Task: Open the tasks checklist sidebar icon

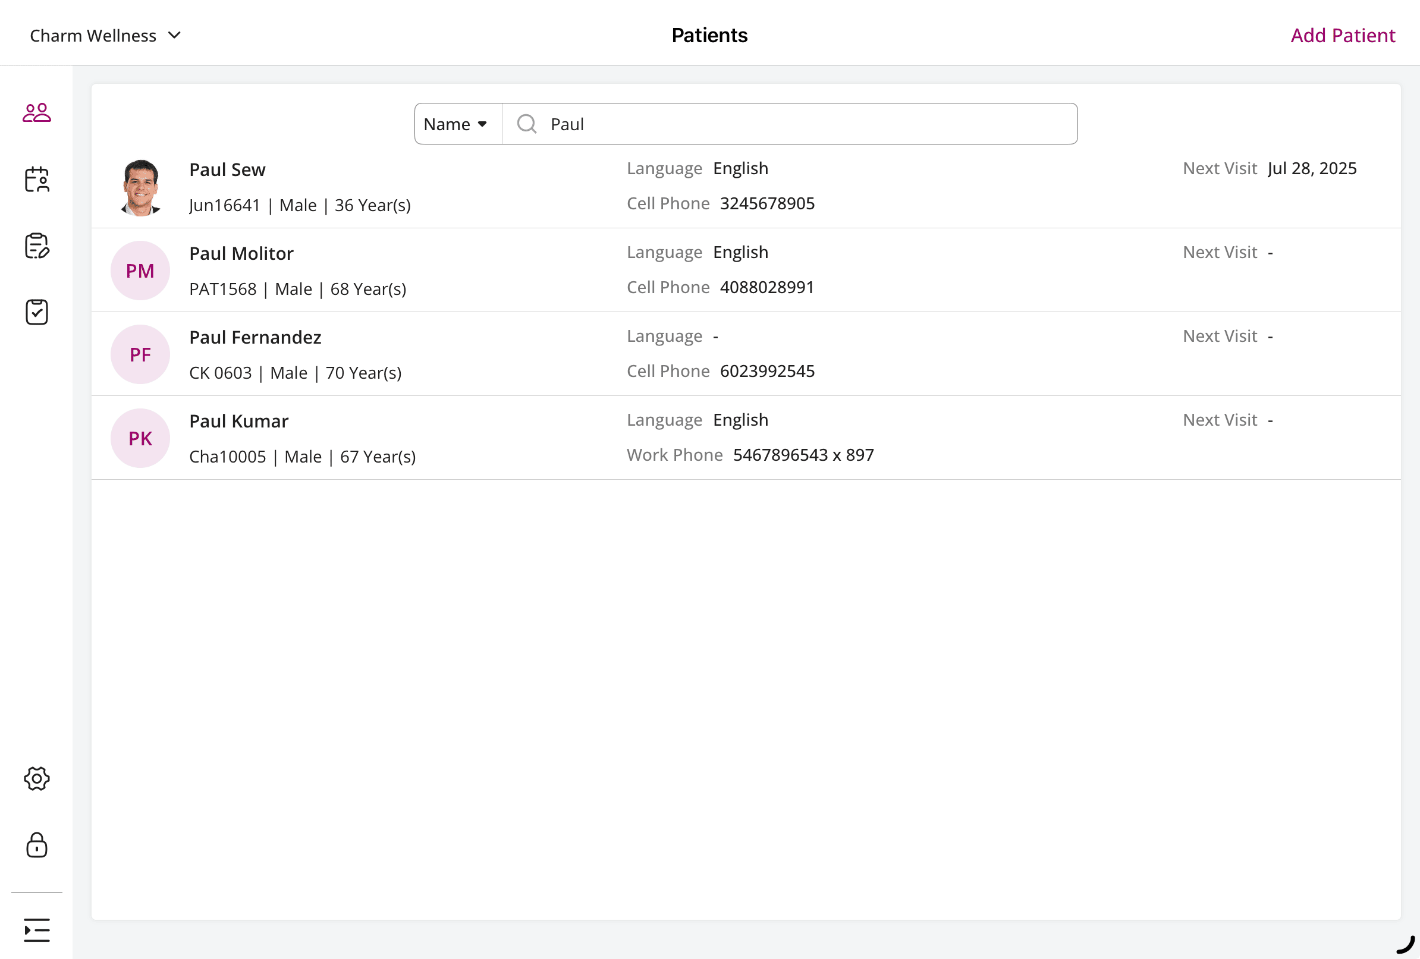Action: pyautogui.click(x=37, y=312)
